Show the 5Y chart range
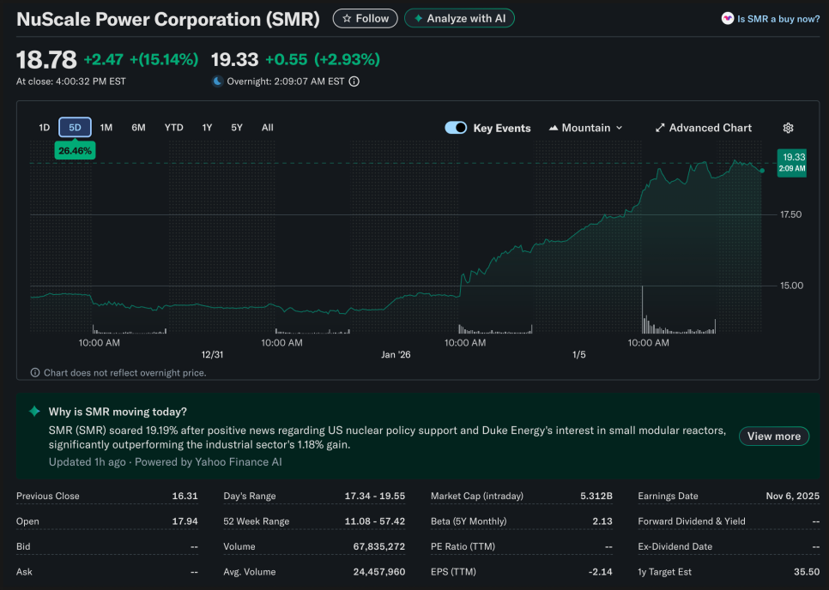The image size is (829, 590). click(x=237, y=128)
